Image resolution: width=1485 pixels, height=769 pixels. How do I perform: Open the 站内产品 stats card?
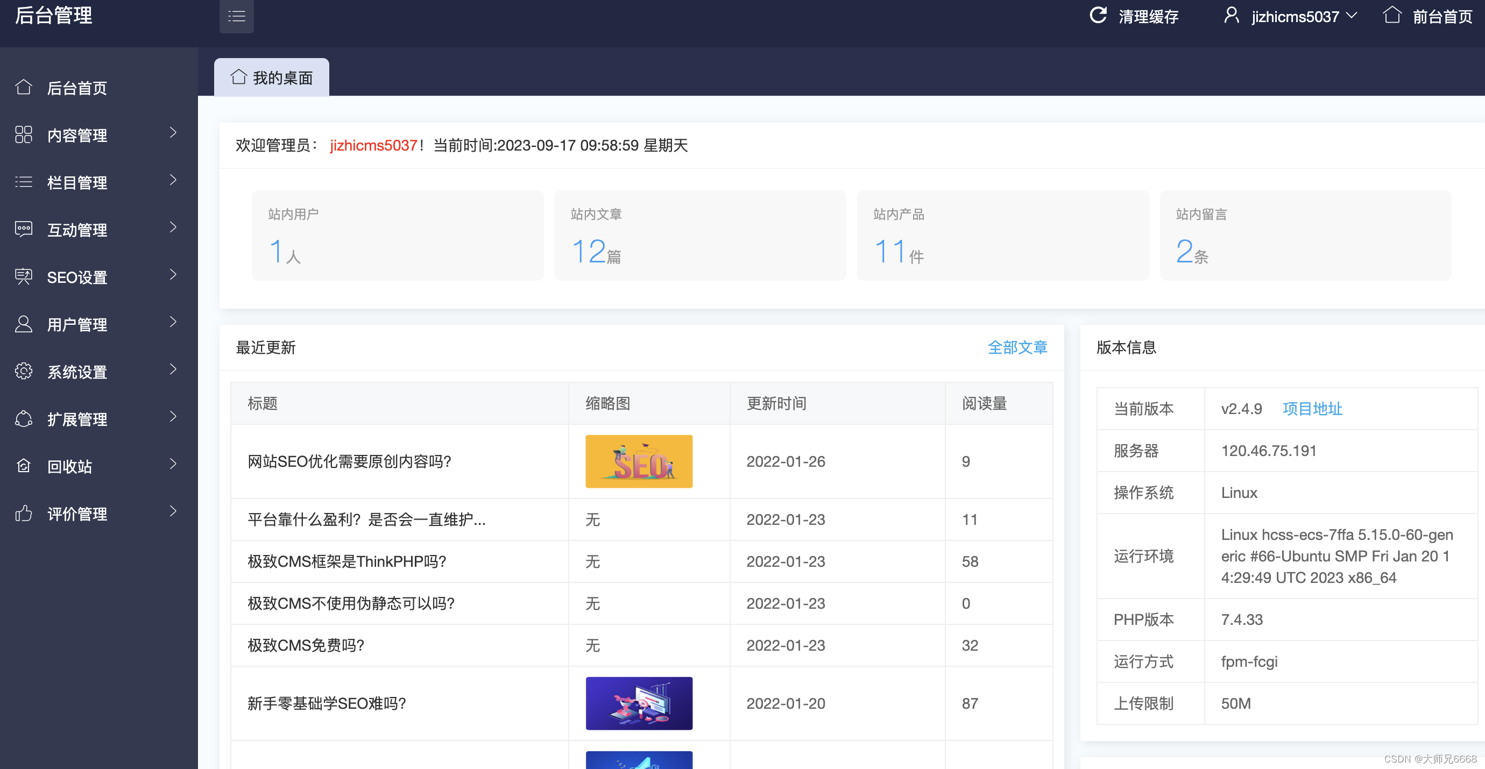click(1003, 236)
